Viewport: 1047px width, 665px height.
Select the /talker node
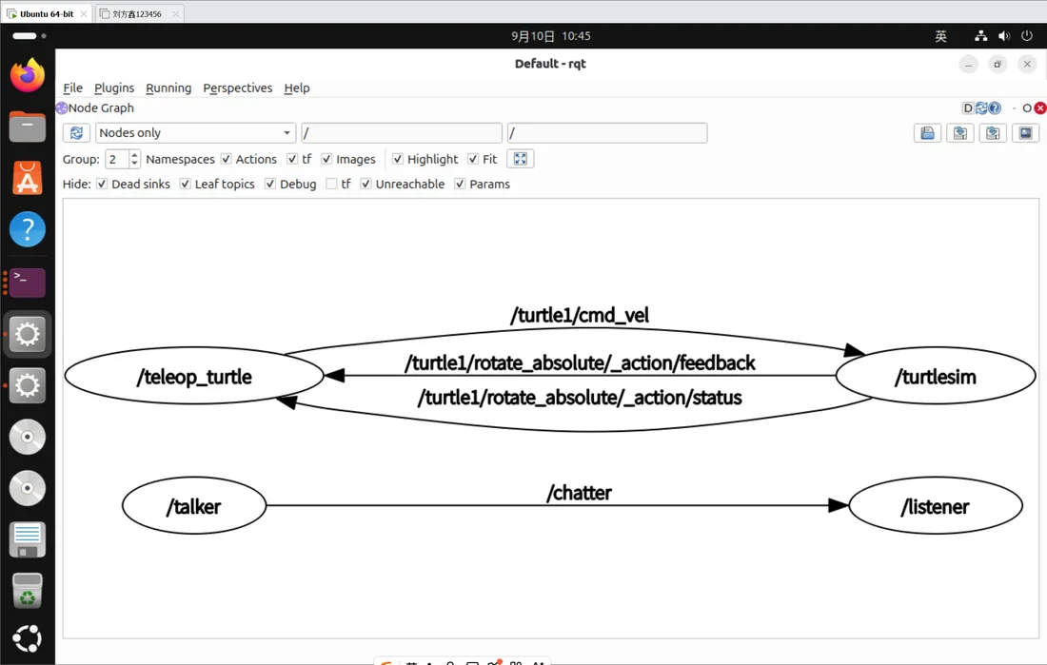click(194, 505)
